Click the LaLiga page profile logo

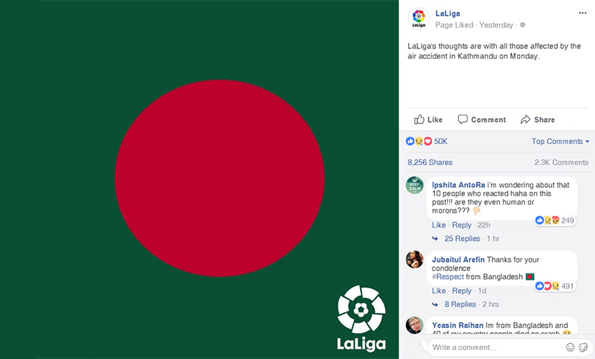point(419,18)
